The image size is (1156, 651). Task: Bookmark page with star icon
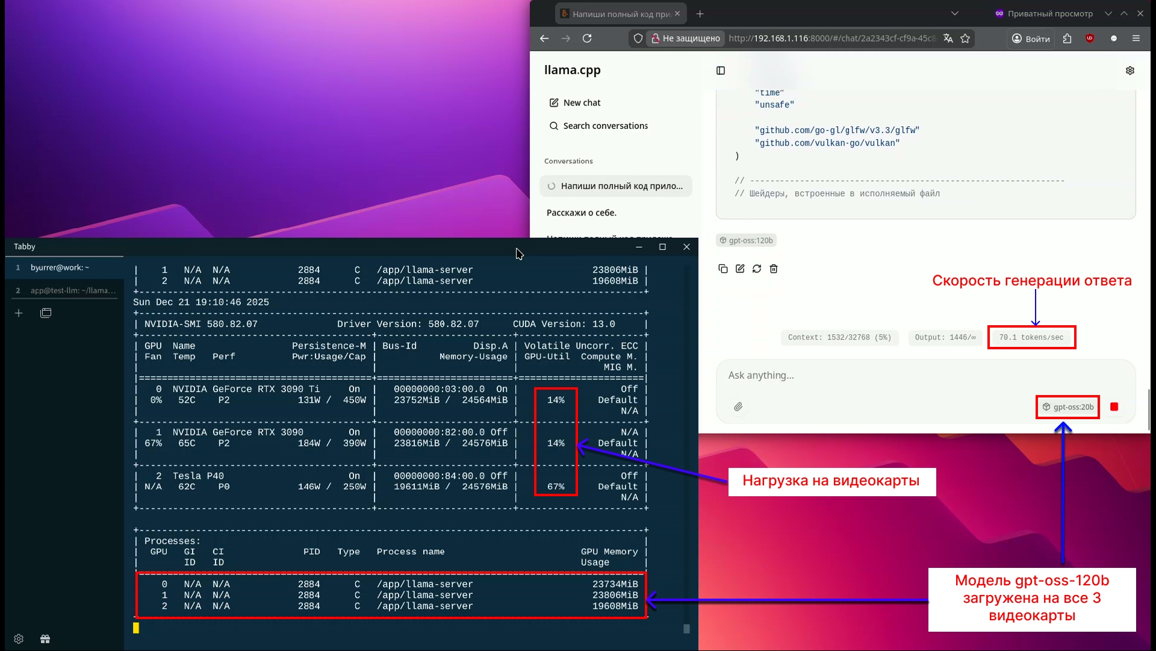coord(965,39)
